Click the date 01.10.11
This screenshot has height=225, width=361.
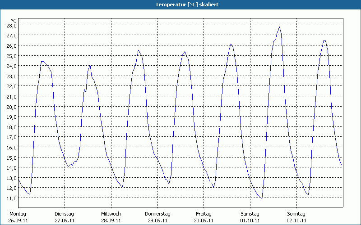pos(250,220)
